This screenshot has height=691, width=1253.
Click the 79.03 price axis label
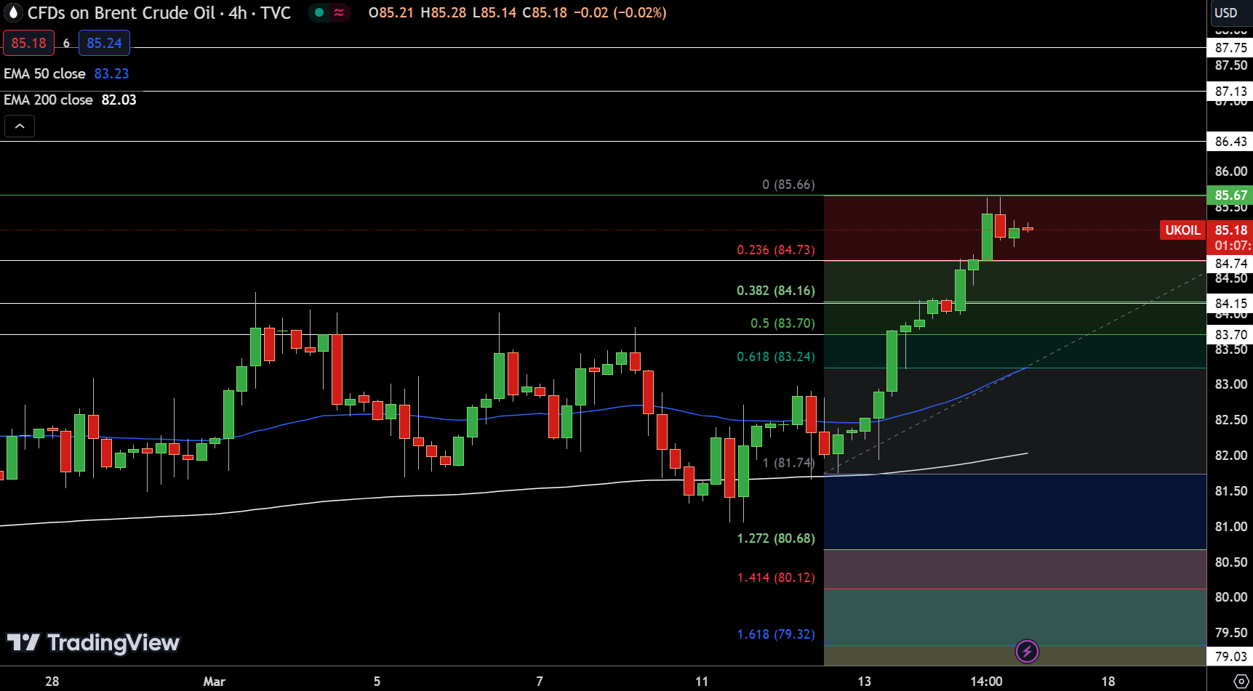click(1230, 657)
